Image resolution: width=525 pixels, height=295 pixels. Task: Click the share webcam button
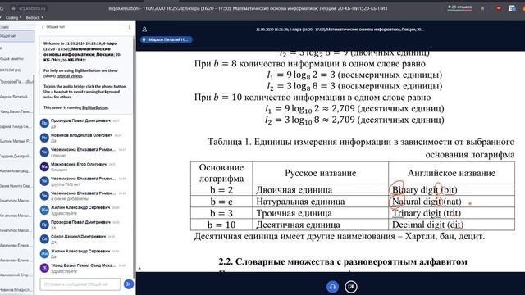click(351, 287)
